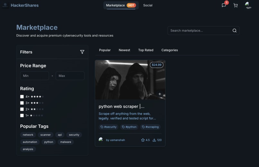Select the scanner popular tag

(x=45, y=135)
